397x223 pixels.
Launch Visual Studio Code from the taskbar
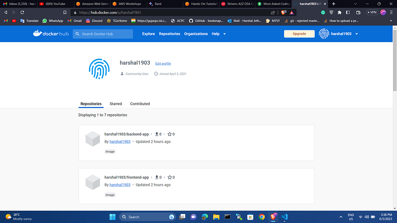coord(284,217)
